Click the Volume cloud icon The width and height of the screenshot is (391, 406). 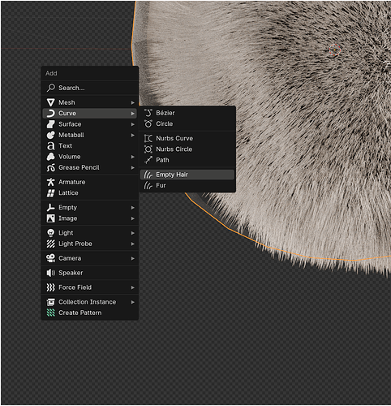pos(51,157)
